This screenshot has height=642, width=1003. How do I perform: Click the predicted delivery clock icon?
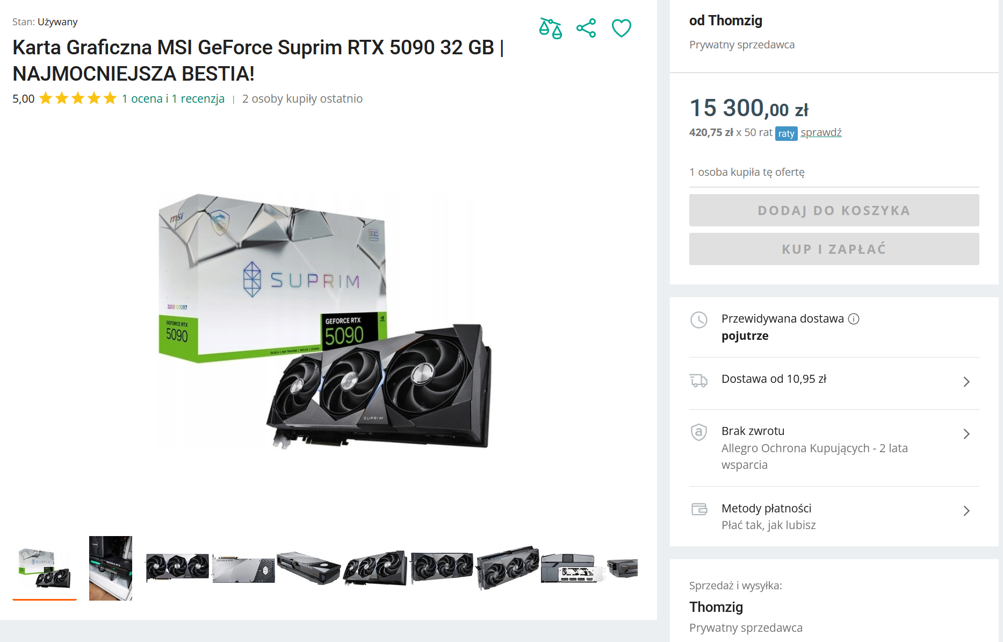[x=698, y=320]
